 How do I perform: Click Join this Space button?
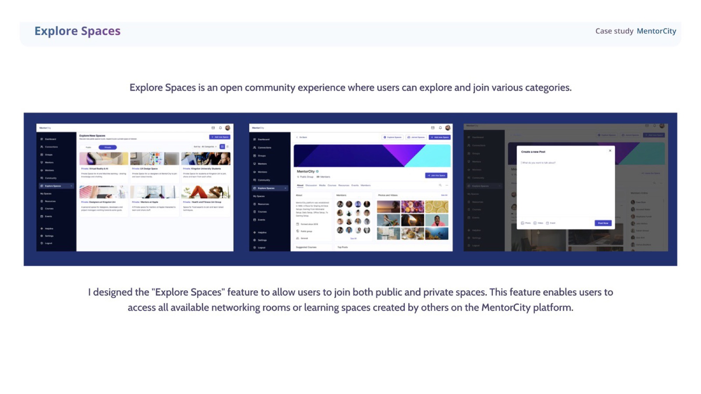point(436,175)
